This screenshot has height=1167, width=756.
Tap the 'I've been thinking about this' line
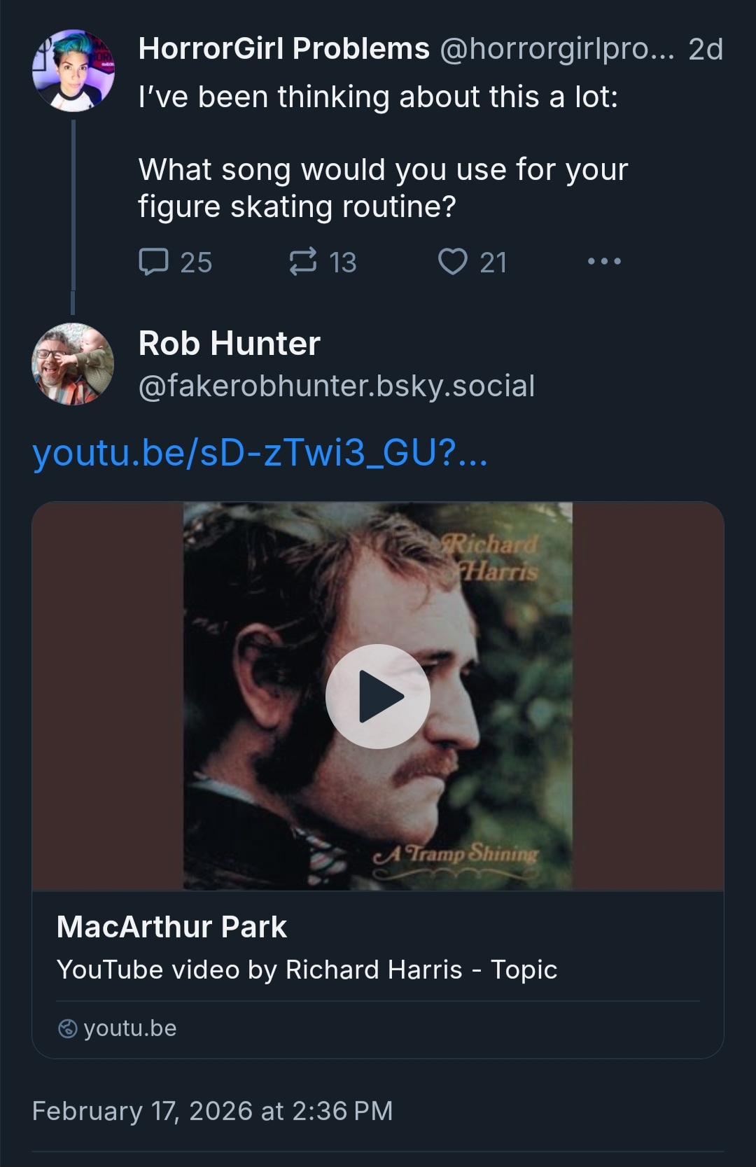point(378,97)
